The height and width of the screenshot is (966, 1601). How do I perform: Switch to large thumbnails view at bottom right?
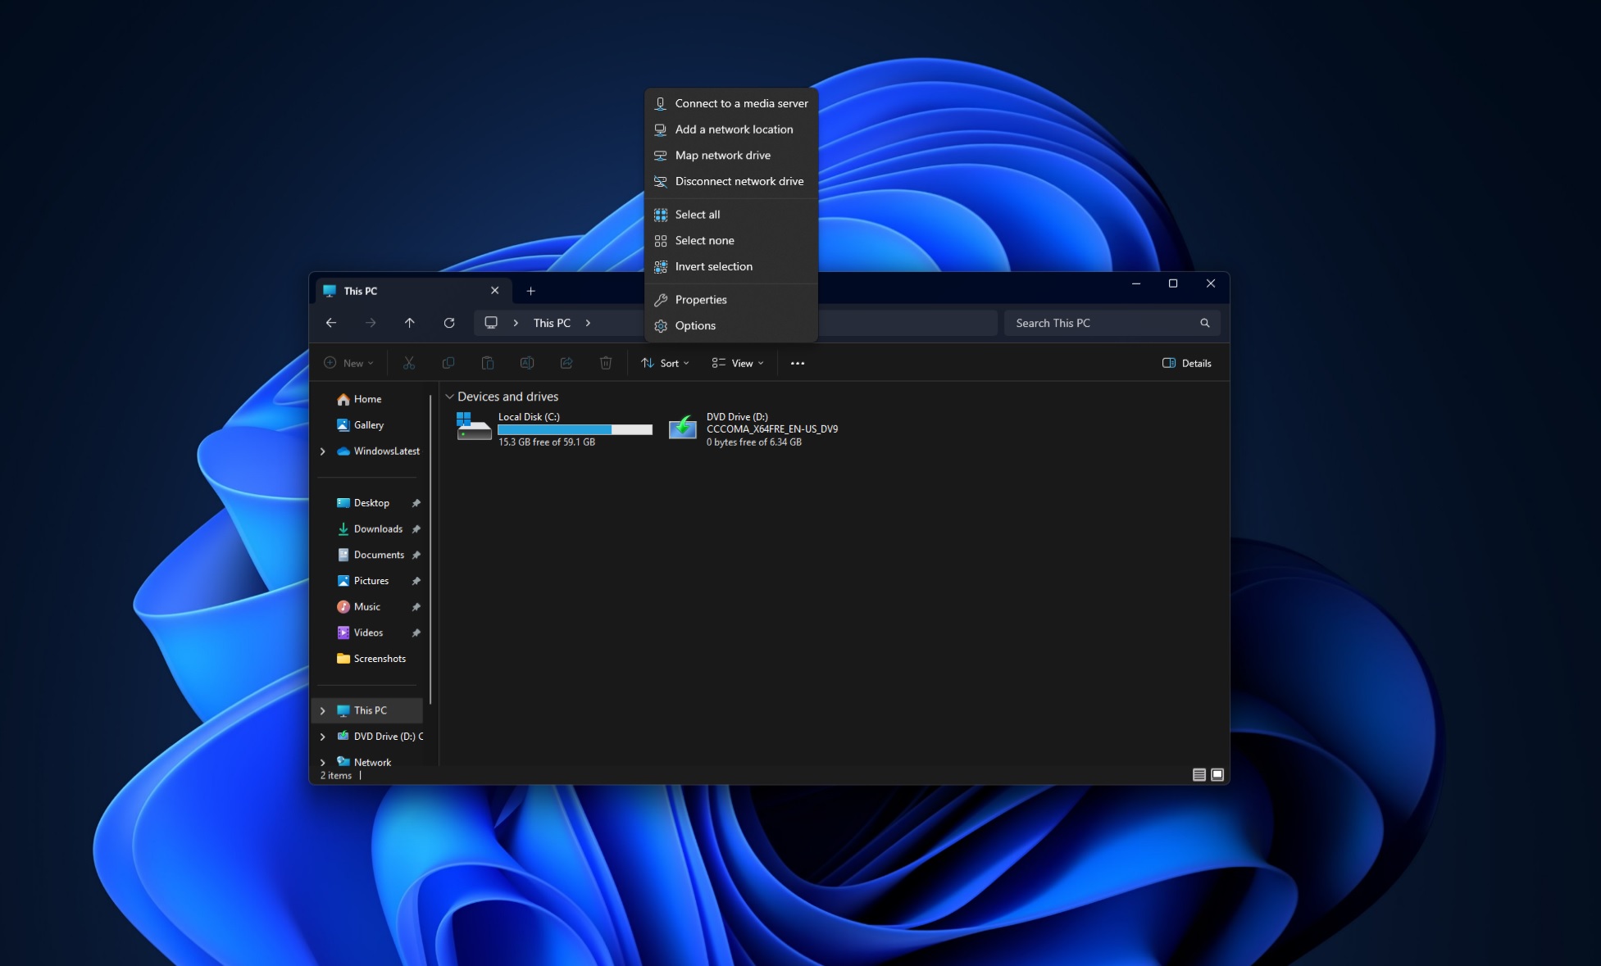1217,773
